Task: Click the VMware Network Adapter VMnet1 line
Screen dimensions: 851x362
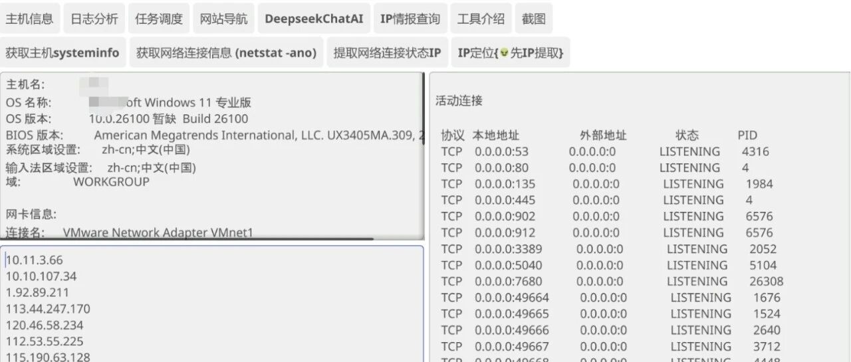Action: tap(130, 232)
